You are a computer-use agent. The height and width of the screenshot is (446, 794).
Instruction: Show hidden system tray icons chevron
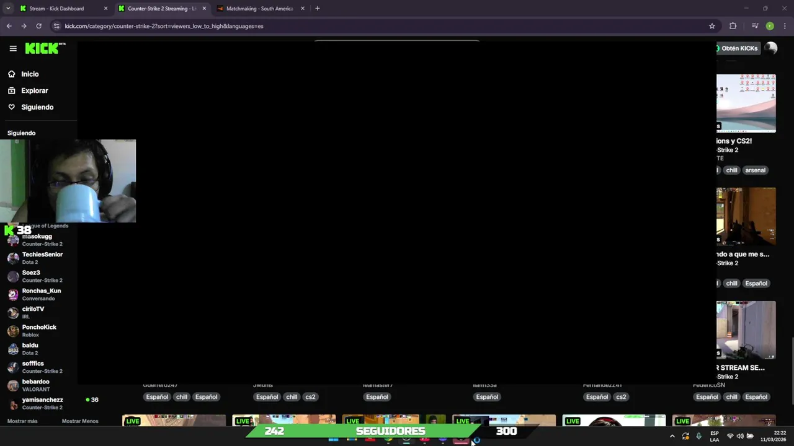tap(672, 436)
